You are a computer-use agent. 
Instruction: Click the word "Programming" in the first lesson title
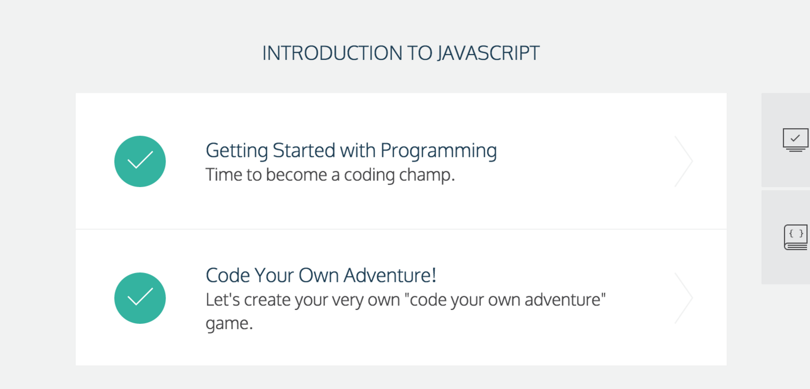click(x=438, y=151)
